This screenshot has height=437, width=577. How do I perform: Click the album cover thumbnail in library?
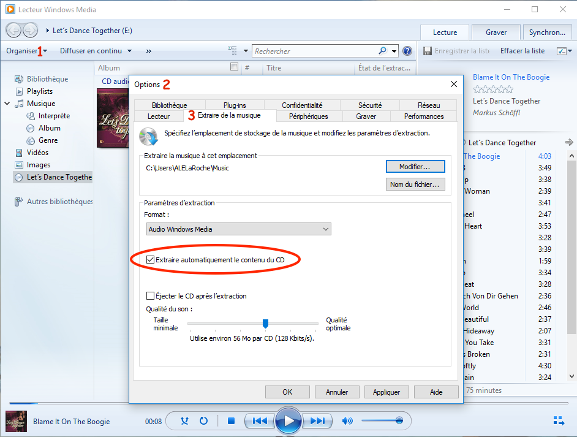click(113, 118)
